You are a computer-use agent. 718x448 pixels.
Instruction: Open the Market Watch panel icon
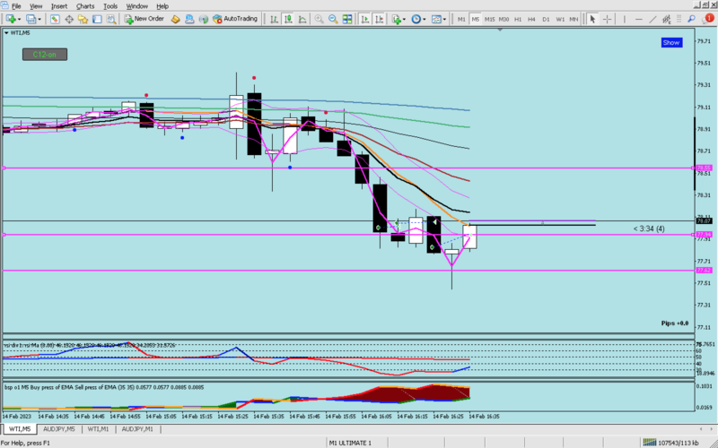[x=55, y=19]
